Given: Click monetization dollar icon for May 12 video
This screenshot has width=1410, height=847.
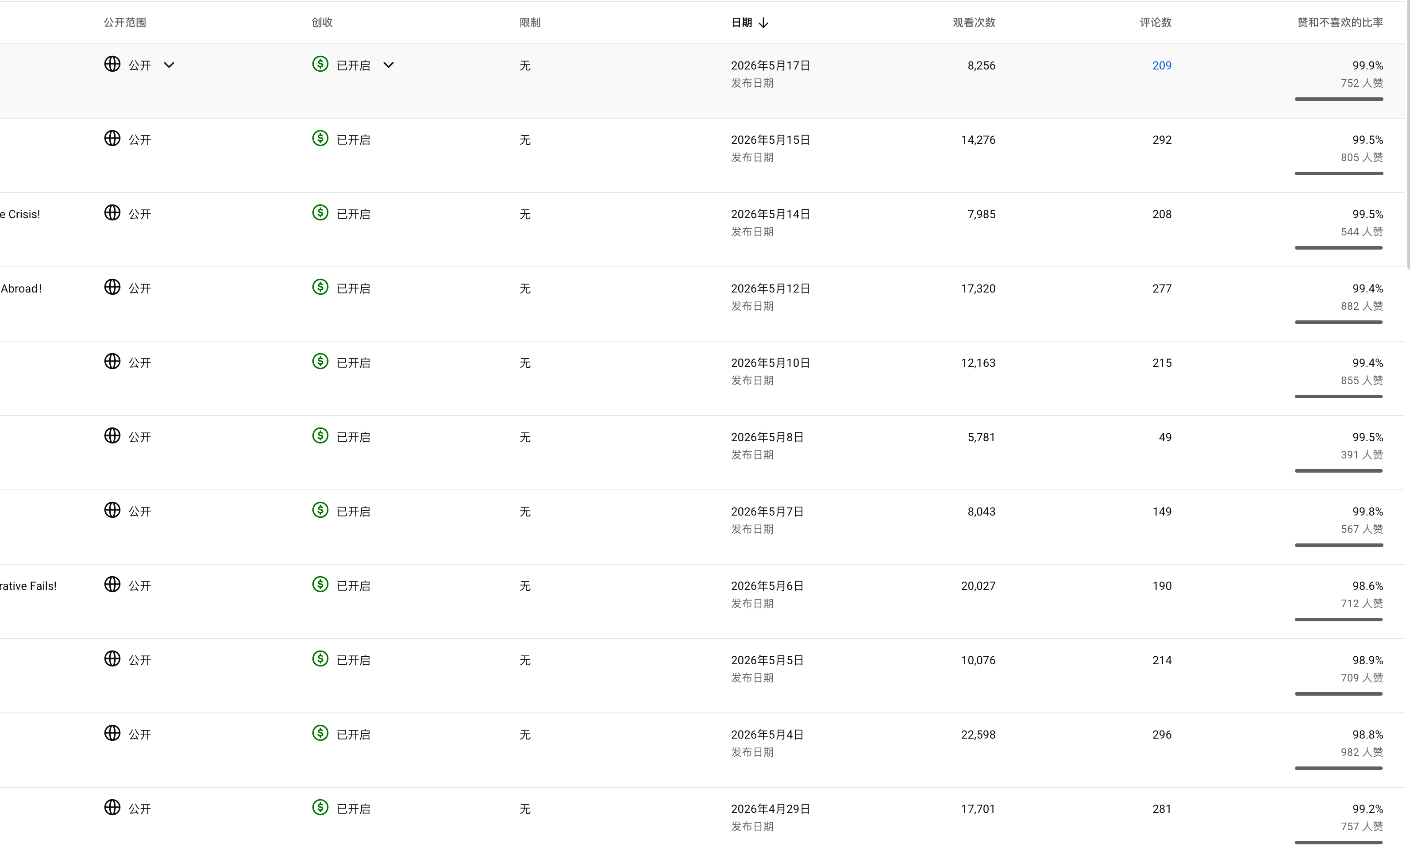Looking at the screenshot, I should [x=320, y=287].
